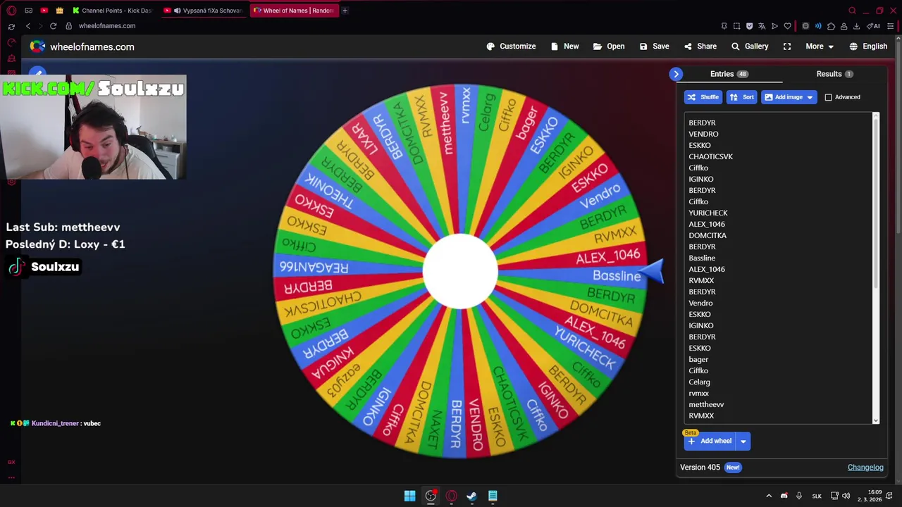Open the ad blocker shield icon
The width and height of the screenshot is (902, 507).
(x=749, y=26)
